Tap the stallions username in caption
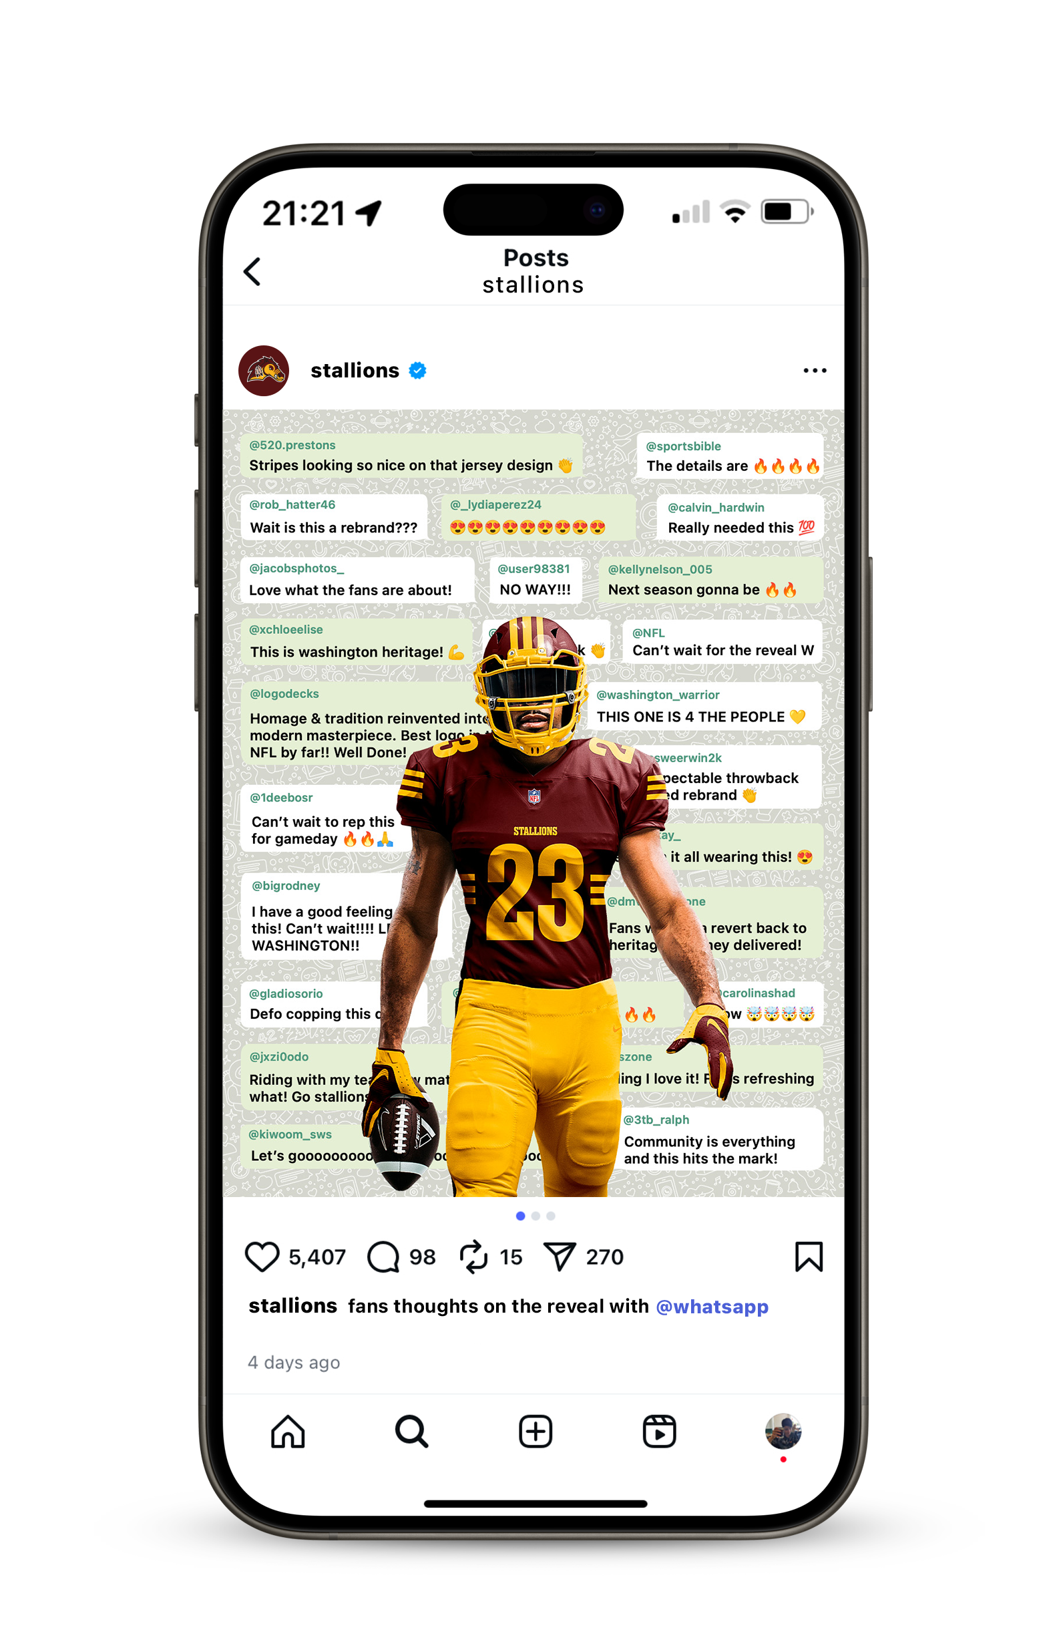1063x1652 pixels. tap(292, 1306)
